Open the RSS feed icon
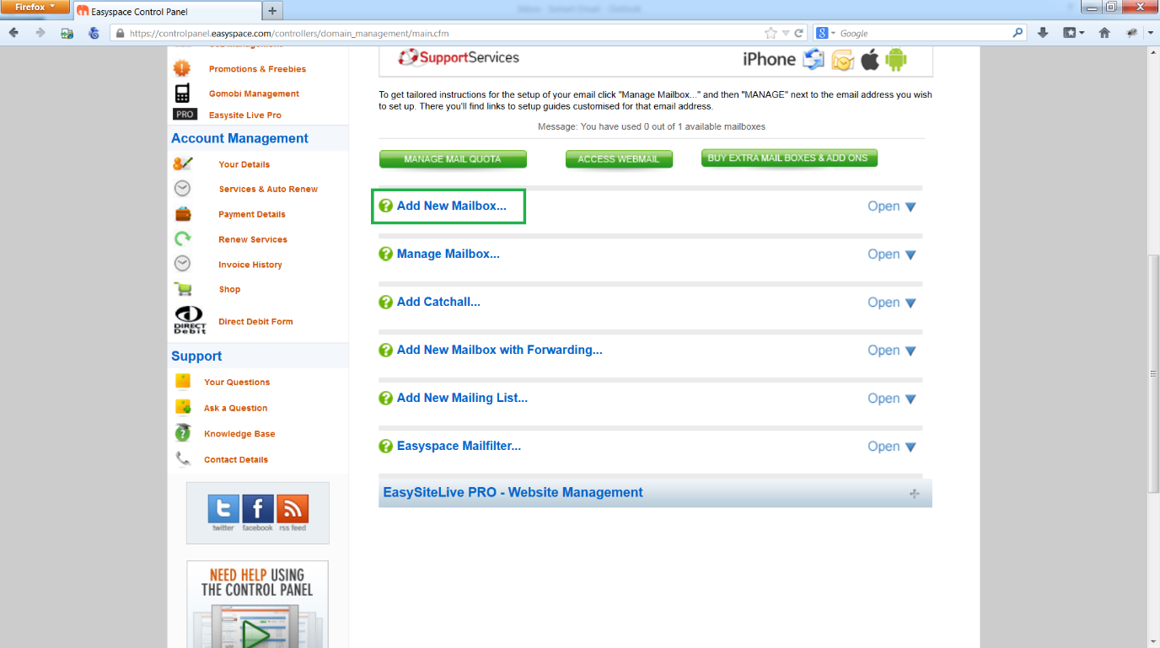 point(293,509)
